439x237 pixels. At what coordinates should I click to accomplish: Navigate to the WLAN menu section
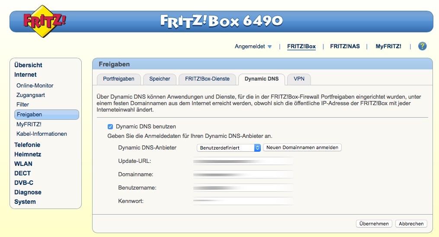[x=23, y=164]
